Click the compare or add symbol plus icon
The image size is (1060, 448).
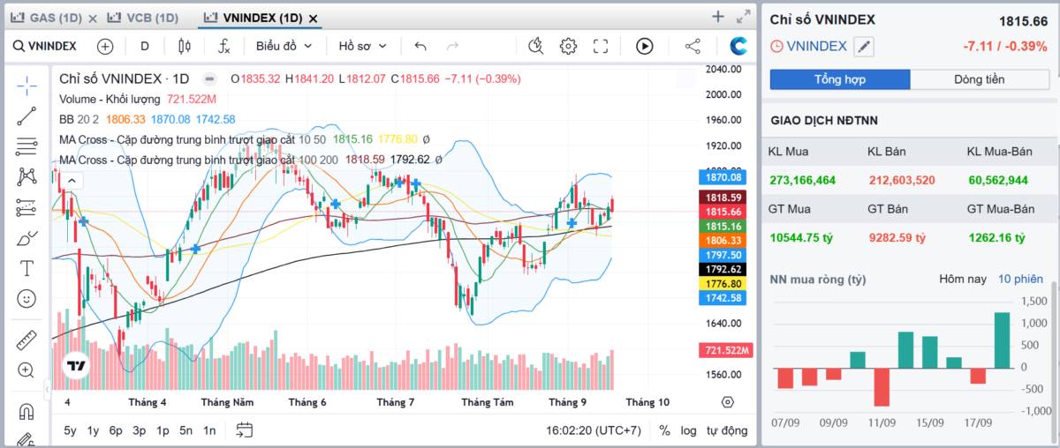105,46
